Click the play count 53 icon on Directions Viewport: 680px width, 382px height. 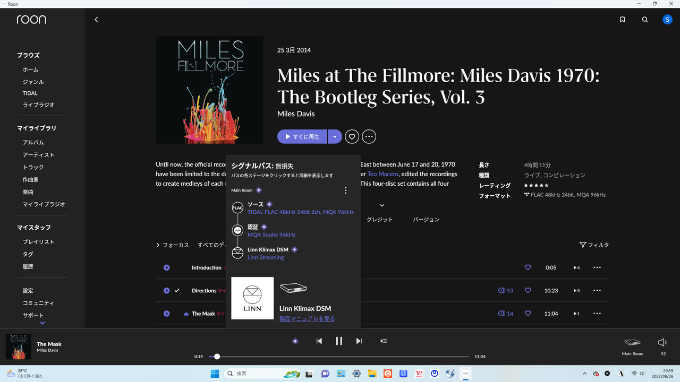pyautogui.click(x=501, y=291)
